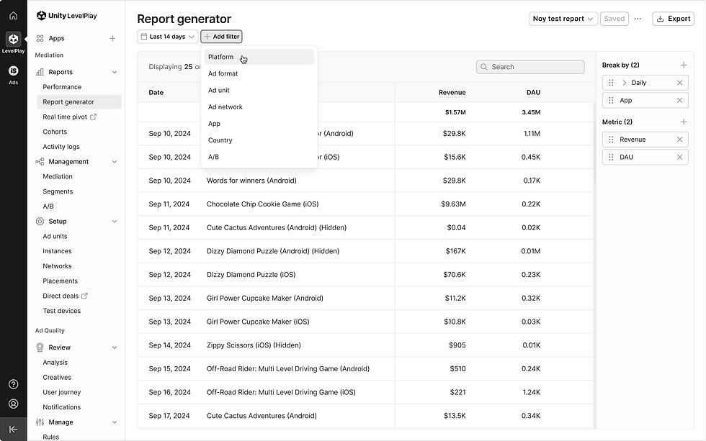
Task: Add a new app with the plus icon
Action: pyautogui.click(x=112, y=39)
